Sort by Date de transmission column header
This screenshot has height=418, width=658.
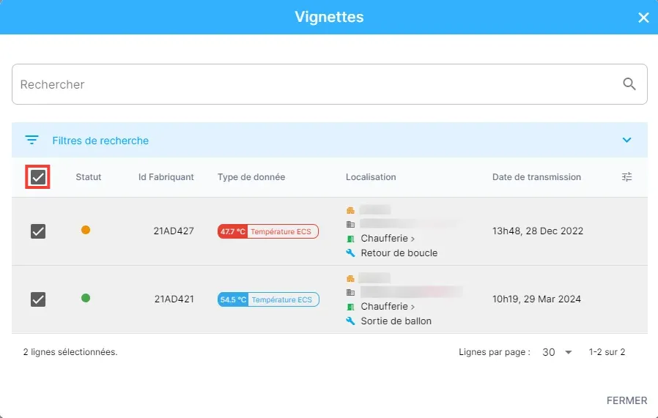536,177
